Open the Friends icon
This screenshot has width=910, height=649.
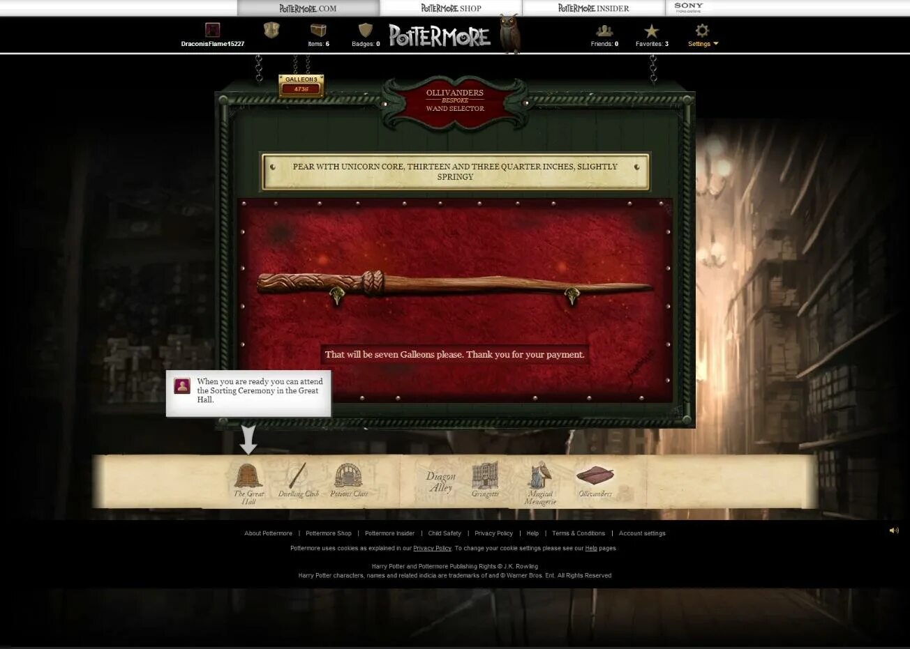[604, 31]
